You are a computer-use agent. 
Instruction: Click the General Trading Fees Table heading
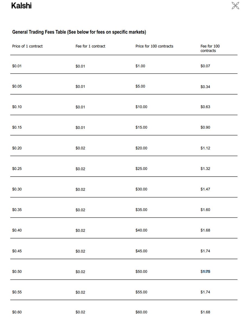(79, 32)
